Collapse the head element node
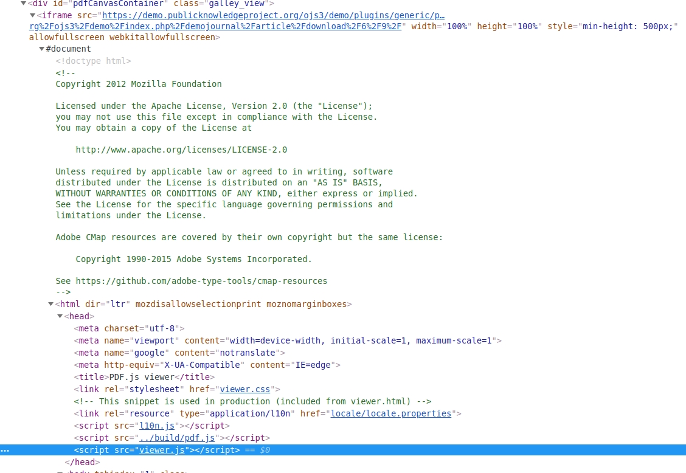This screenshot has height=473, width=686. [60, 316]
